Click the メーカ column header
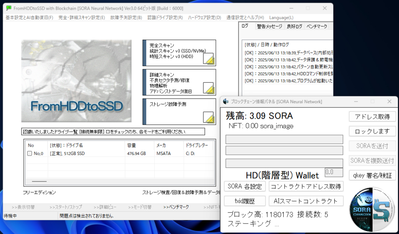Screen dimensions: 399x234 coord(169,145)
